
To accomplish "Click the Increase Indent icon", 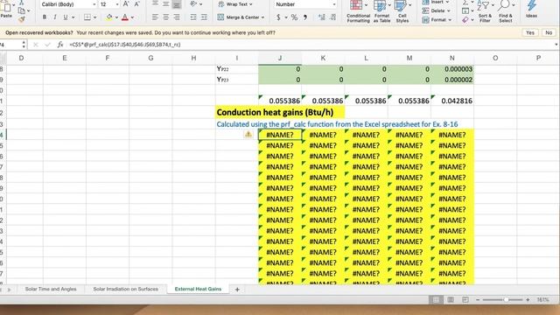I will coord(204,17).
